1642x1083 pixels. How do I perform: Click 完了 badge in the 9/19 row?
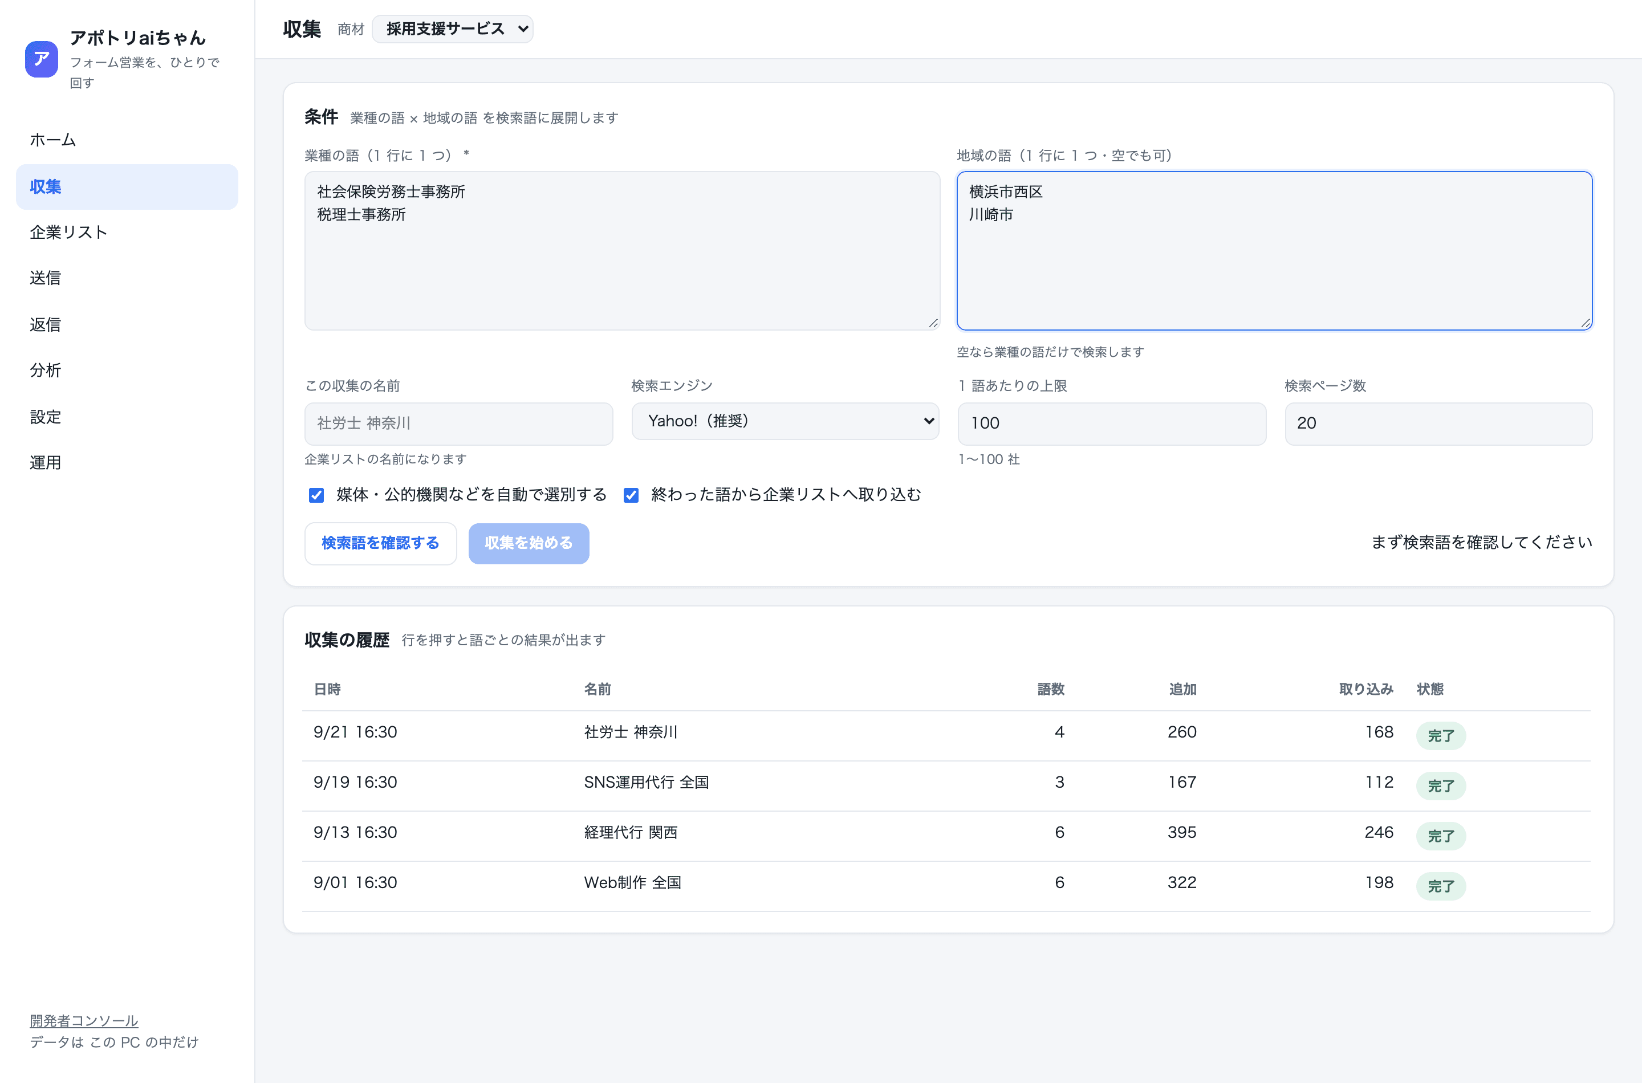tap(1441, 786)
